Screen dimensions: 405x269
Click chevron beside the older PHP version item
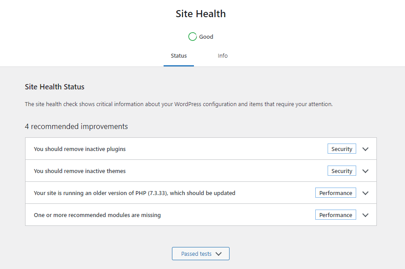[365, 193]
